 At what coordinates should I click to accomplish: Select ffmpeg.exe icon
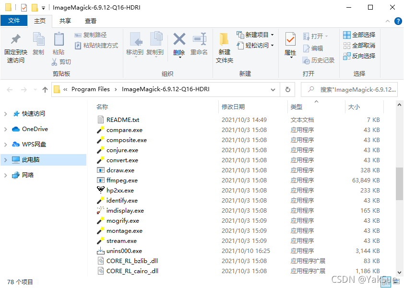[x=100, y=180]
